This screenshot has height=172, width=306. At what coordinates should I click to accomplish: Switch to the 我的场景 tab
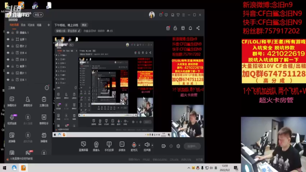click(x=14, y=25)
